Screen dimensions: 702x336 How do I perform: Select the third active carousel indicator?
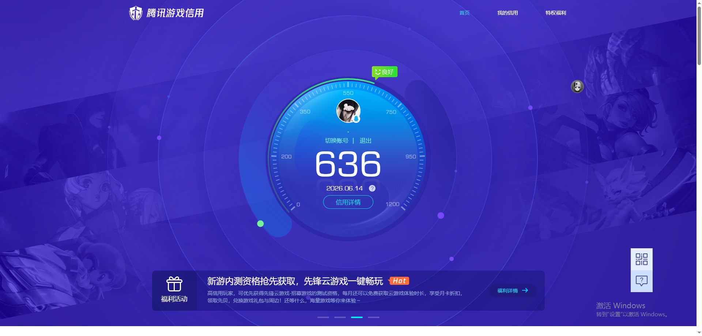coord(357,317)
